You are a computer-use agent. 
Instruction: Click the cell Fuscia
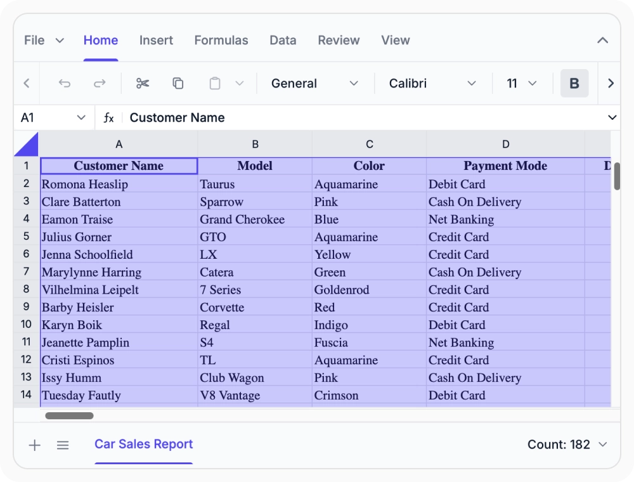(369, 342)
